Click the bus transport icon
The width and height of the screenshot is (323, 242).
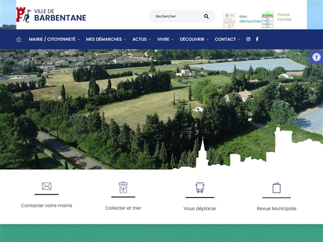[200, 188]
